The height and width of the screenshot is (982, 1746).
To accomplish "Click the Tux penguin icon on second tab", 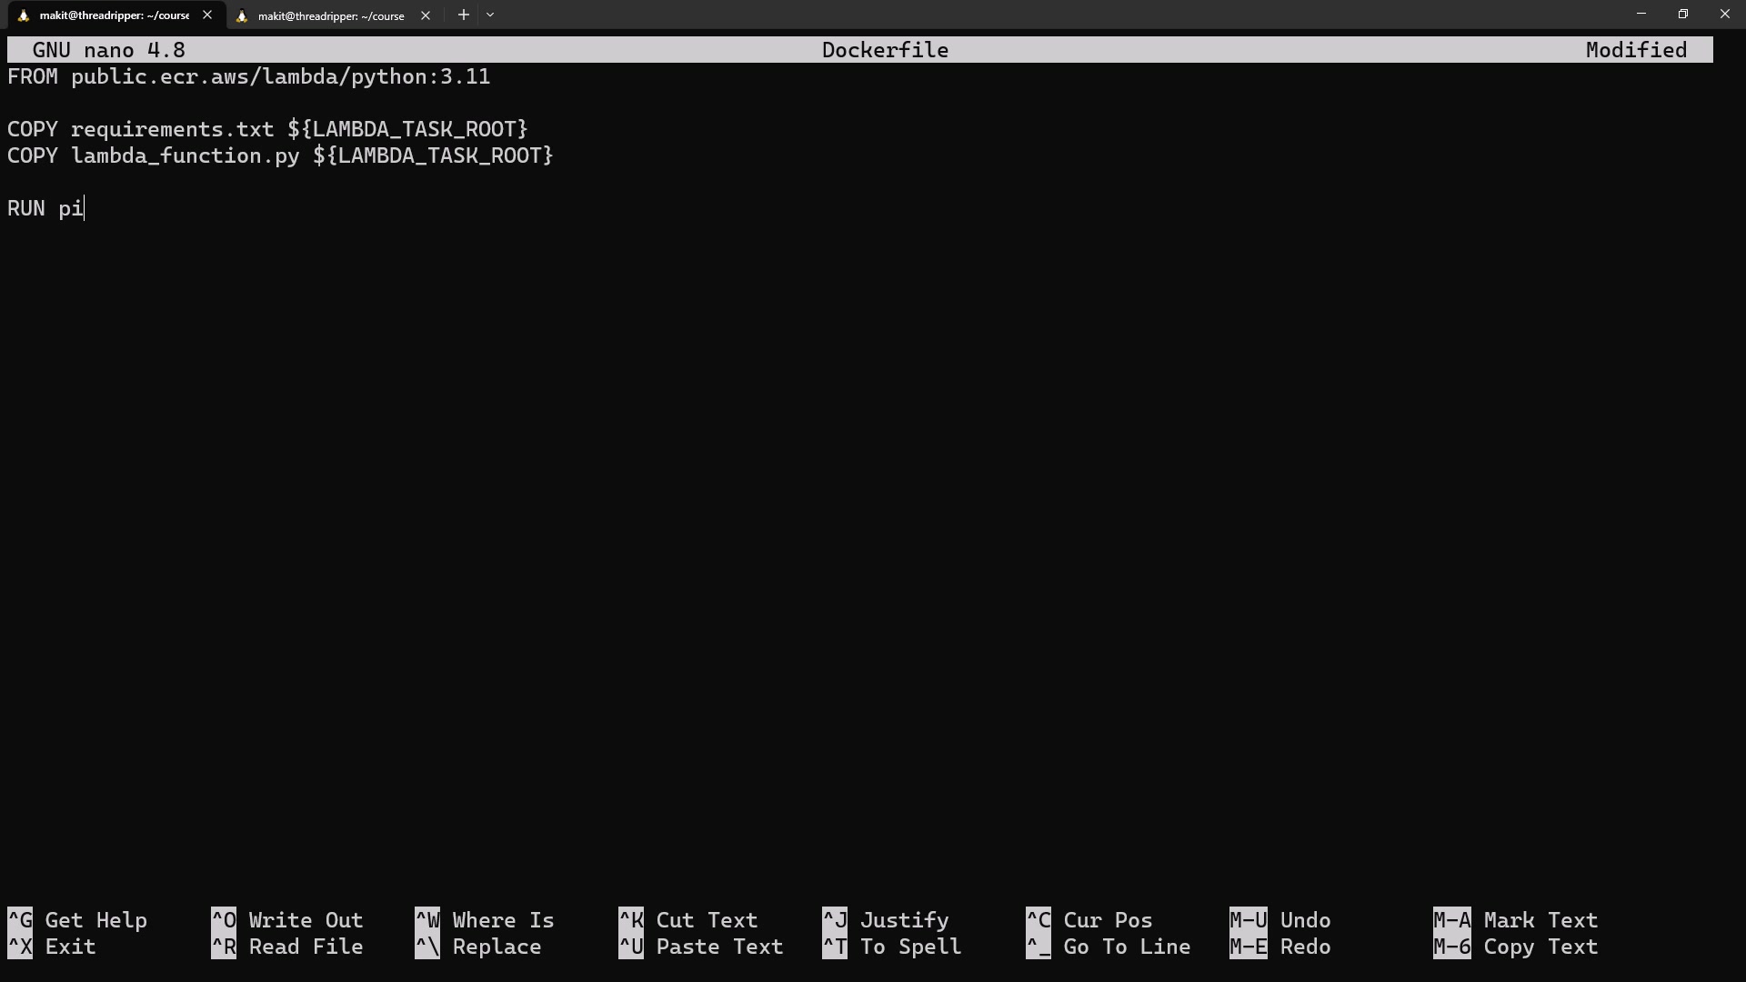I will coord(242,15).
